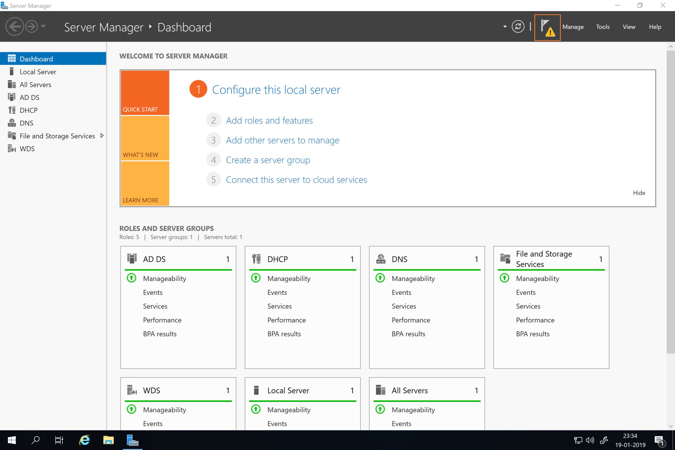Open DHCP role from the sidebar
Screen dimensions: 675x450
pos(28,110)
